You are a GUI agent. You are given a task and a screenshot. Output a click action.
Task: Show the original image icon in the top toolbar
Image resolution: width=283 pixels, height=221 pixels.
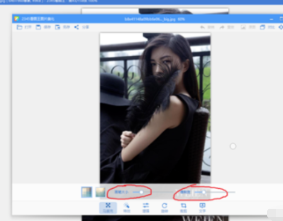tap(243, 27)
